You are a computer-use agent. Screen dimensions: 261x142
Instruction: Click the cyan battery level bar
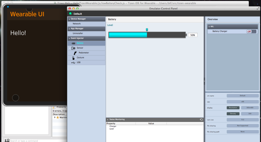(x=128, y=35)
